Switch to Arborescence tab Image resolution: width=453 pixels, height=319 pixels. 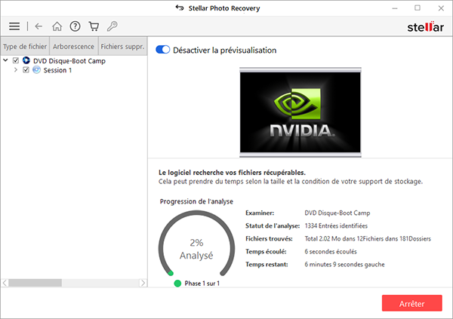73,45
